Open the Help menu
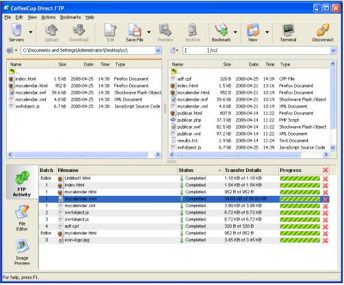The width and height of the screenshot is (344, 285). (x=90, y=17)
